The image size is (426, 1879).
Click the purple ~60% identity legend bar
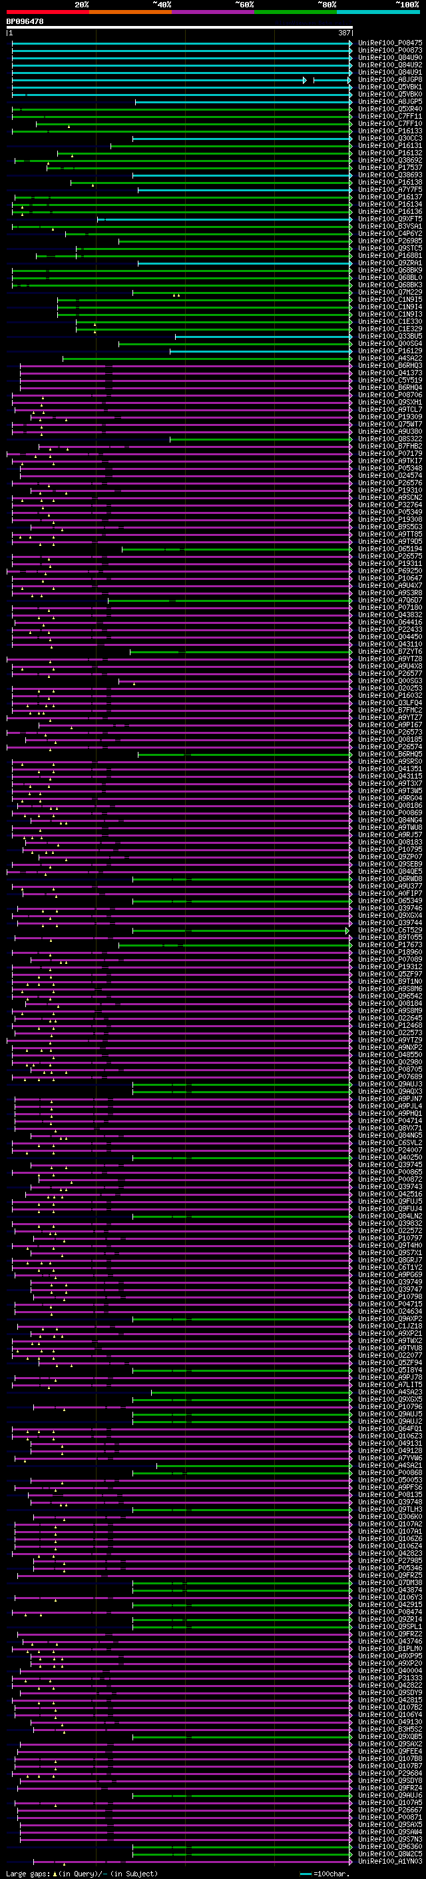pos(214,12)
